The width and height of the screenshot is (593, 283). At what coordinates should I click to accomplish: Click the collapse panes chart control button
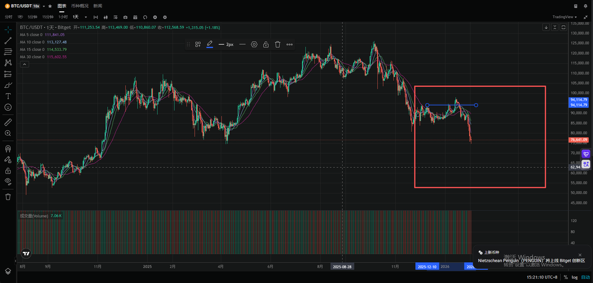point(555,27)
